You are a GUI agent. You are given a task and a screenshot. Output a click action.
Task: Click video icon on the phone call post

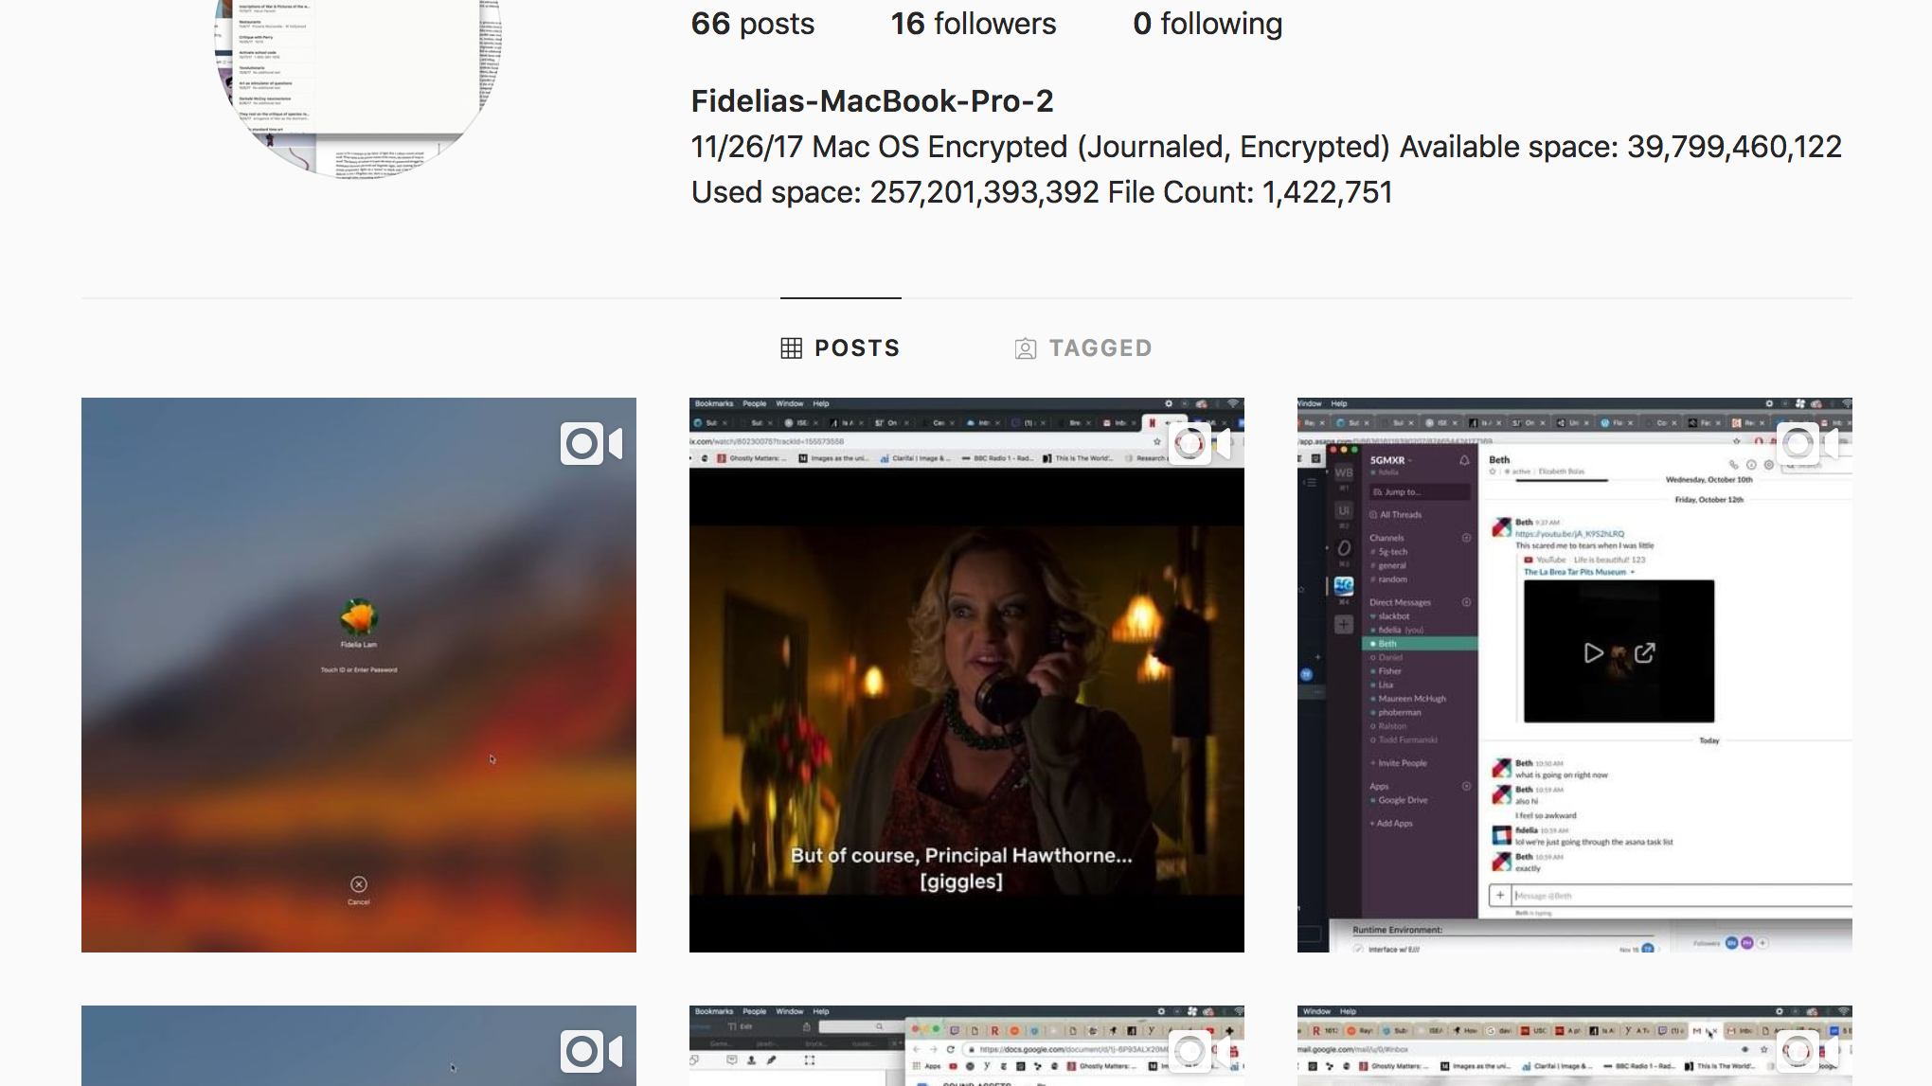[x=1199, y=444]
